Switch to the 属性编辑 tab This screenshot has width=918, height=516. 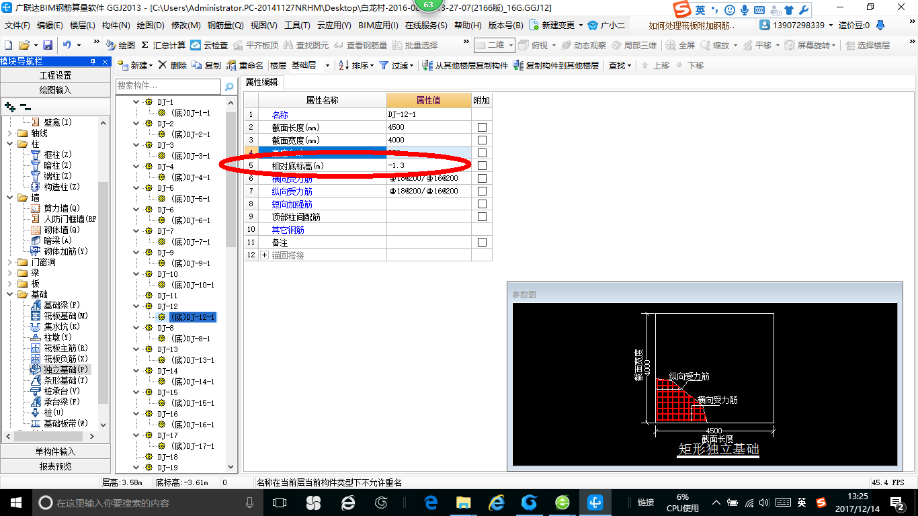coord(263,82)
